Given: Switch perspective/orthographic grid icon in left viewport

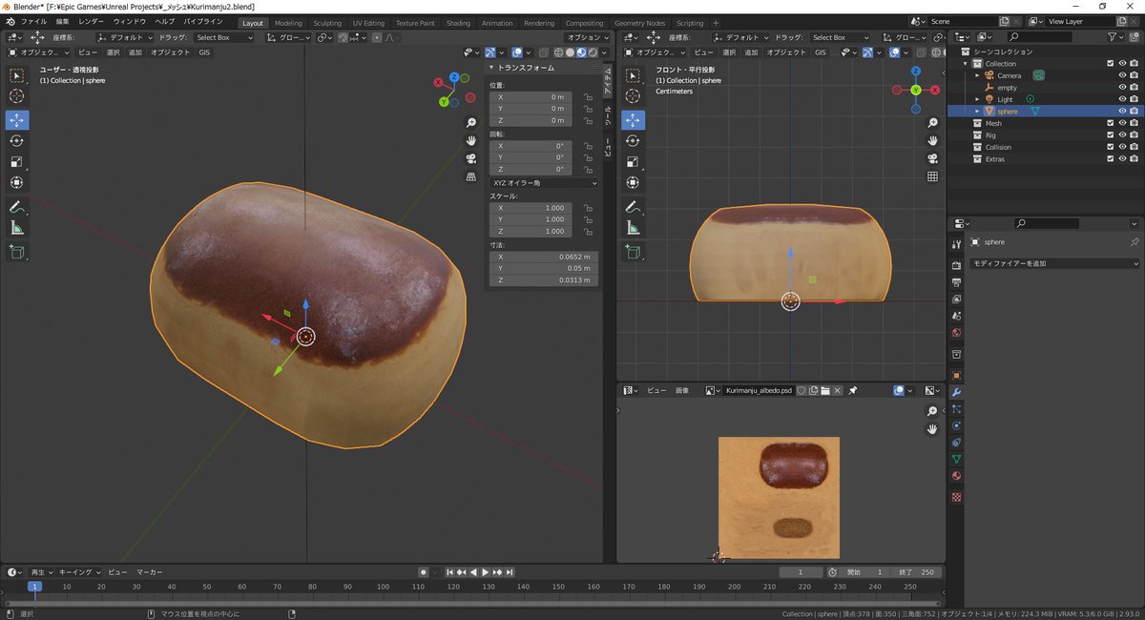Looking at the screenshot, I should (x=470, y=176).
